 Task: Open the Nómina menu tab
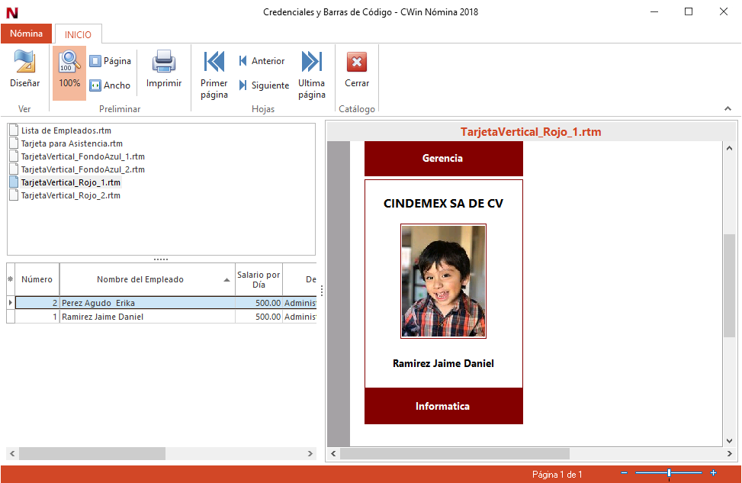point(27,34)
